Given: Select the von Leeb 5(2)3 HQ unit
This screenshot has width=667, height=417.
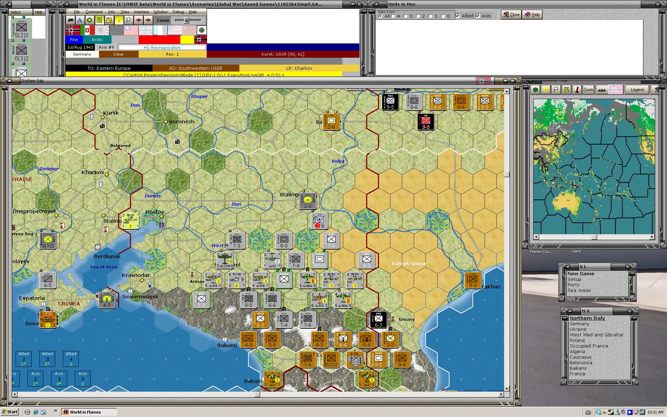Looking at the screenshot, I should click(x=21, y=29).
